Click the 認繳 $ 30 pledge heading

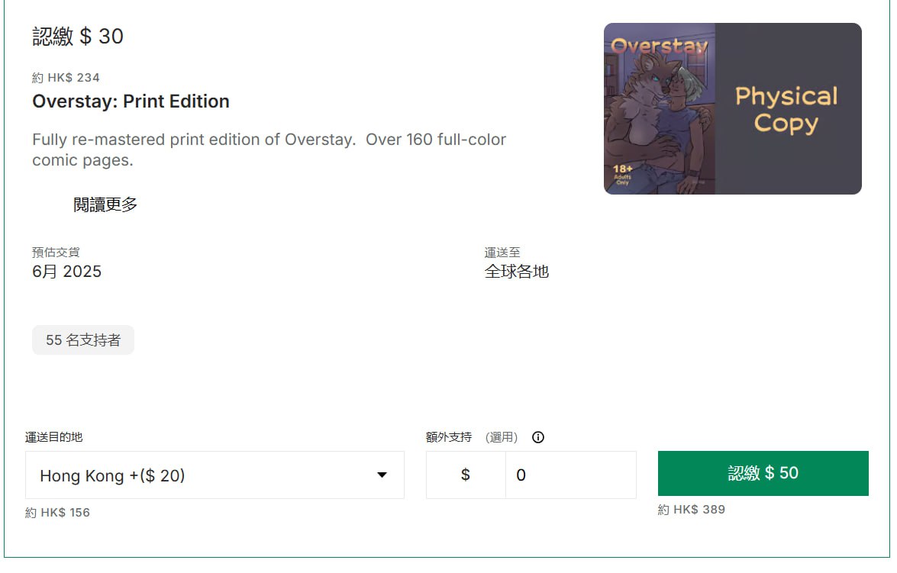tap(78, 37)
